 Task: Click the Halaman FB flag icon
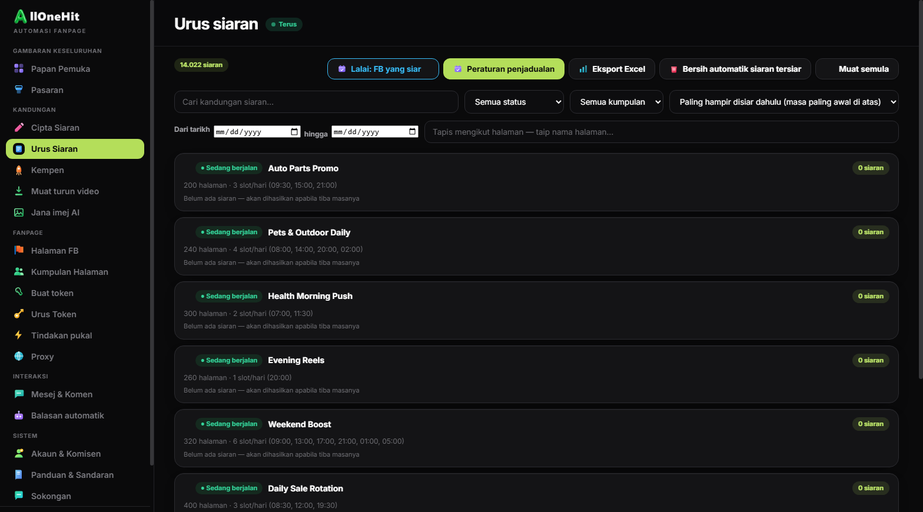click(19, 251)
